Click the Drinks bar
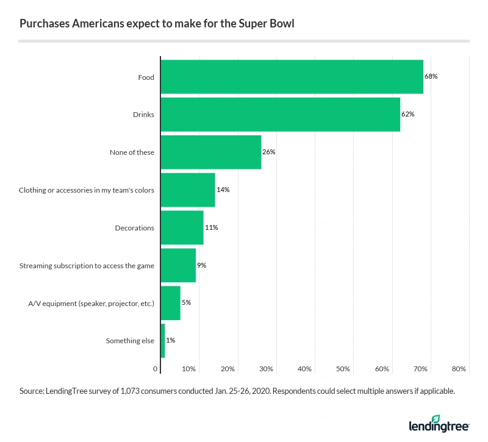488x442 pixels. 280,115
